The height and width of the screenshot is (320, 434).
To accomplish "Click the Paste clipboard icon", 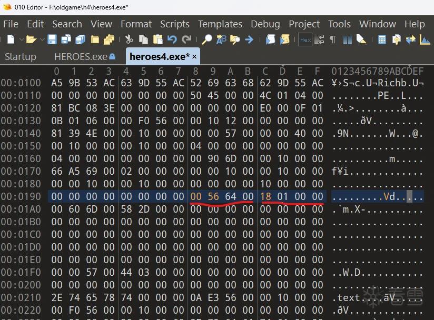I will (x=158, y=39).
